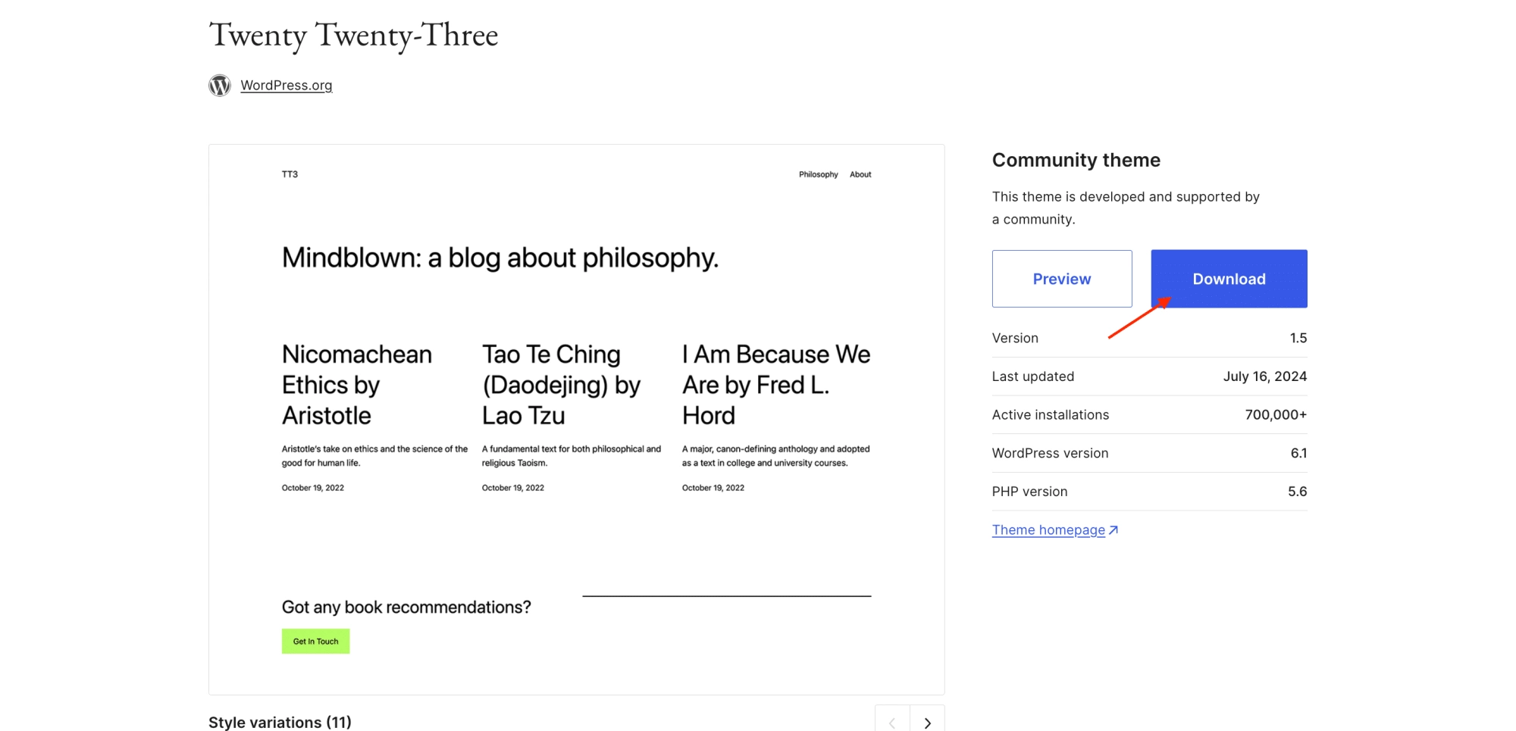1516x731 pixels.
Task: Click the theme screenshot heading Mindblown
Action: point(500,258)
